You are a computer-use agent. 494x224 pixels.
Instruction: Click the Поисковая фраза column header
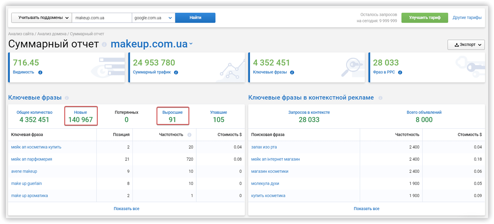[268, 134]
